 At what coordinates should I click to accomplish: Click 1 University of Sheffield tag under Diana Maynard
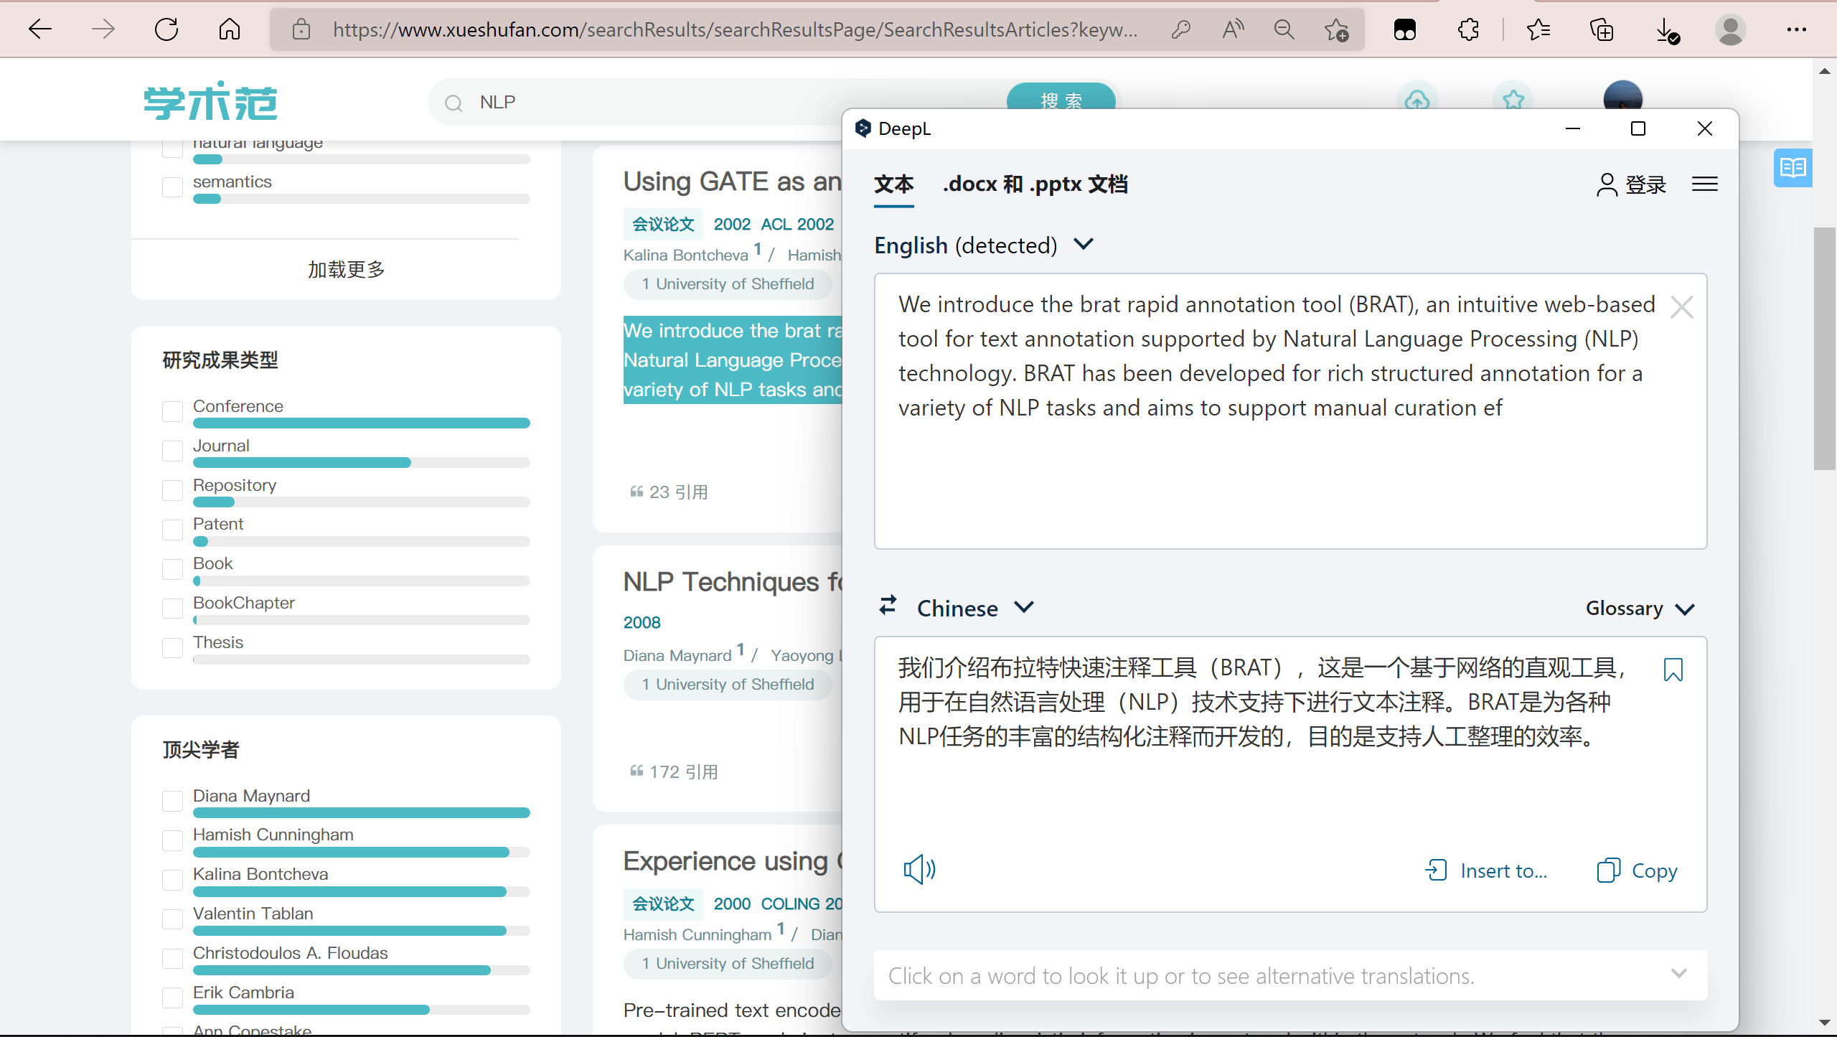pos(728,684)
